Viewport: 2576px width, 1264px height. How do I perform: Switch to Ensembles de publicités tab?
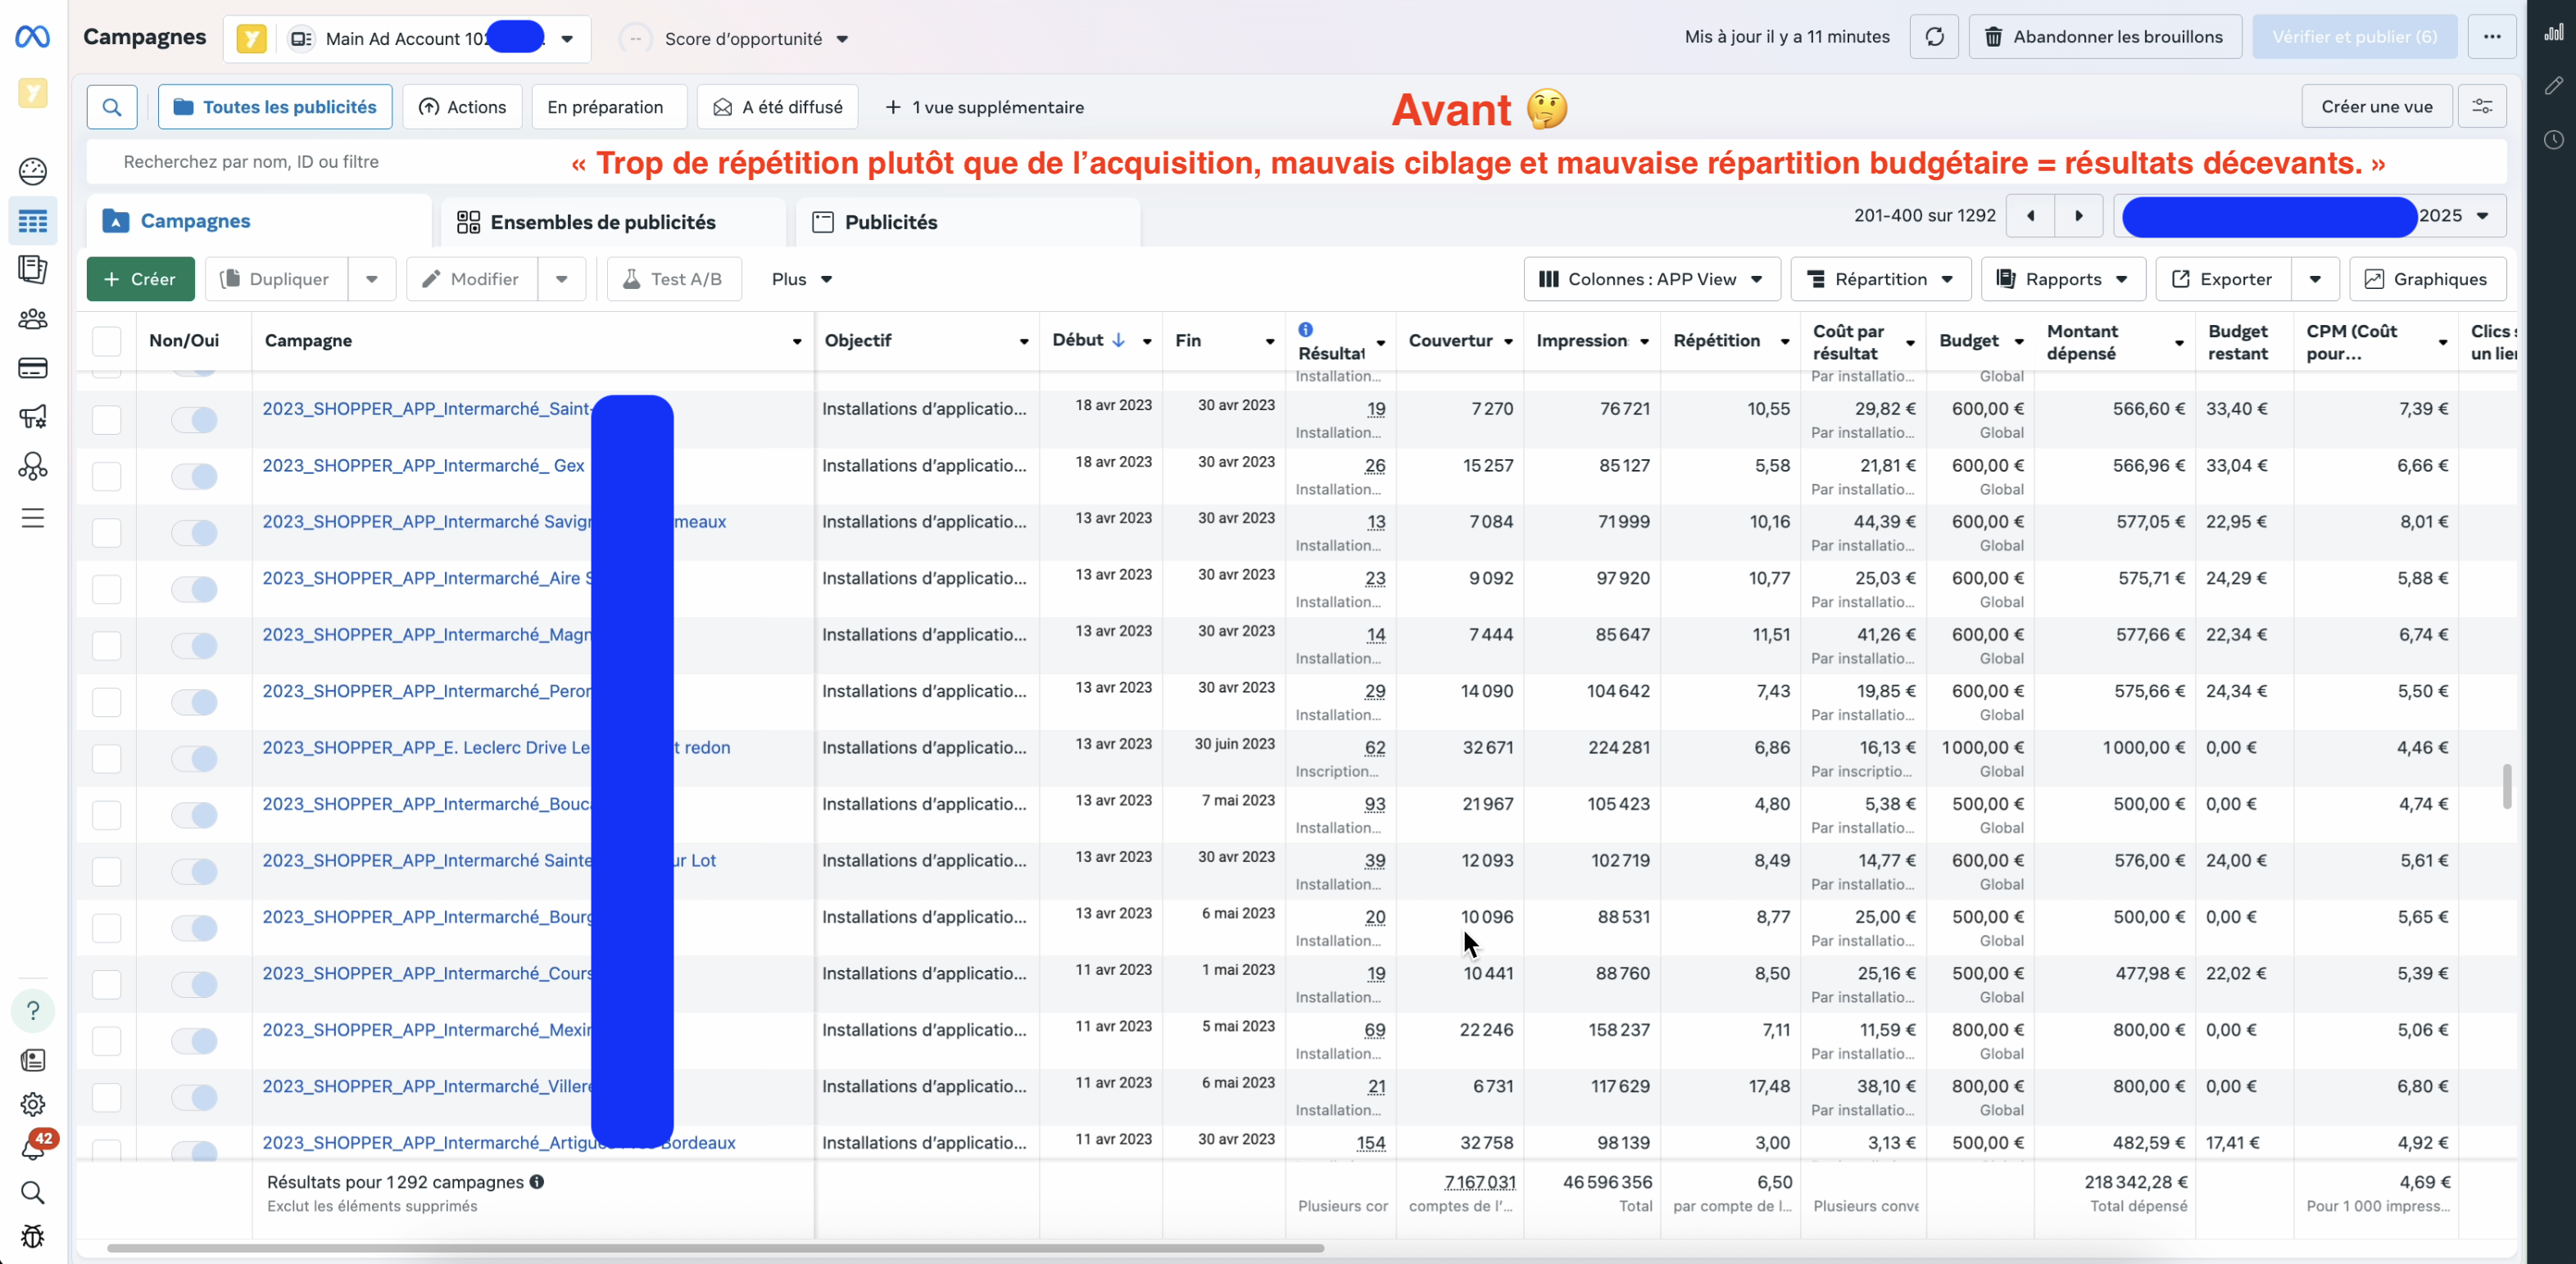[614, 222]
